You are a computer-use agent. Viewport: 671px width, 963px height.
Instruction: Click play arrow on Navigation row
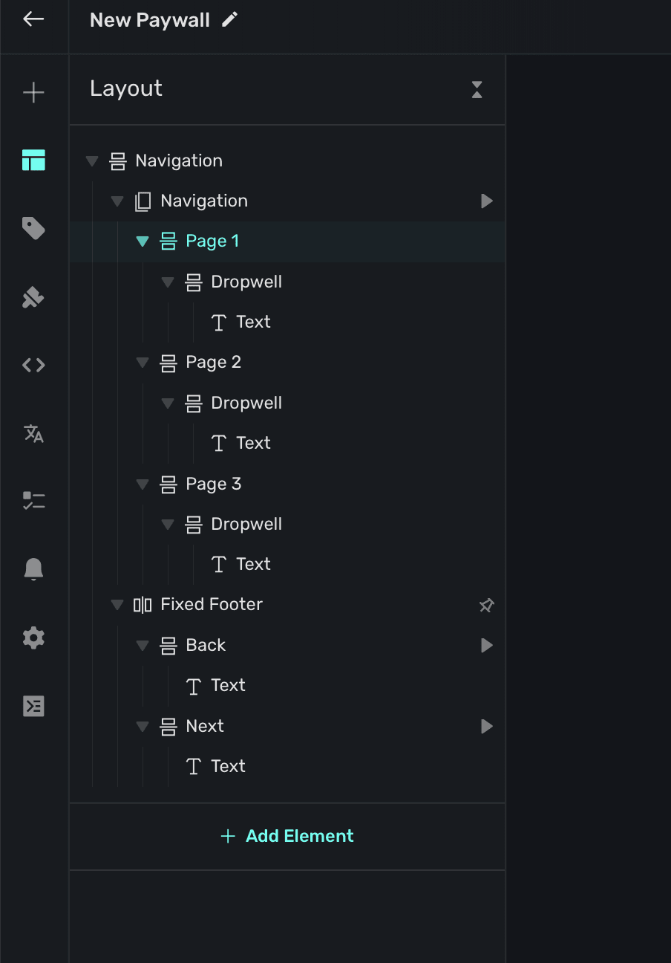pos(486,201)
